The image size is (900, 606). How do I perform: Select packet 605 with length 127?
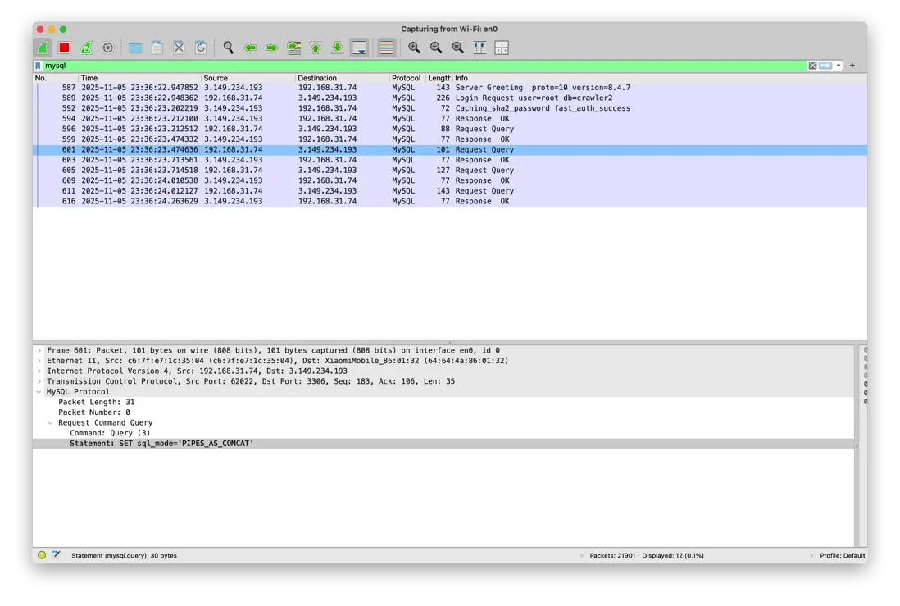pyautogui.click(x=450, y=171)
